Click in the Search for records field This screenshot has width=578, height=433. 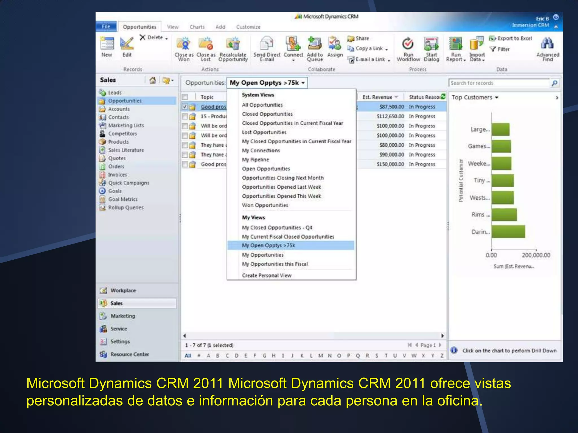click(x=499, y=83)
